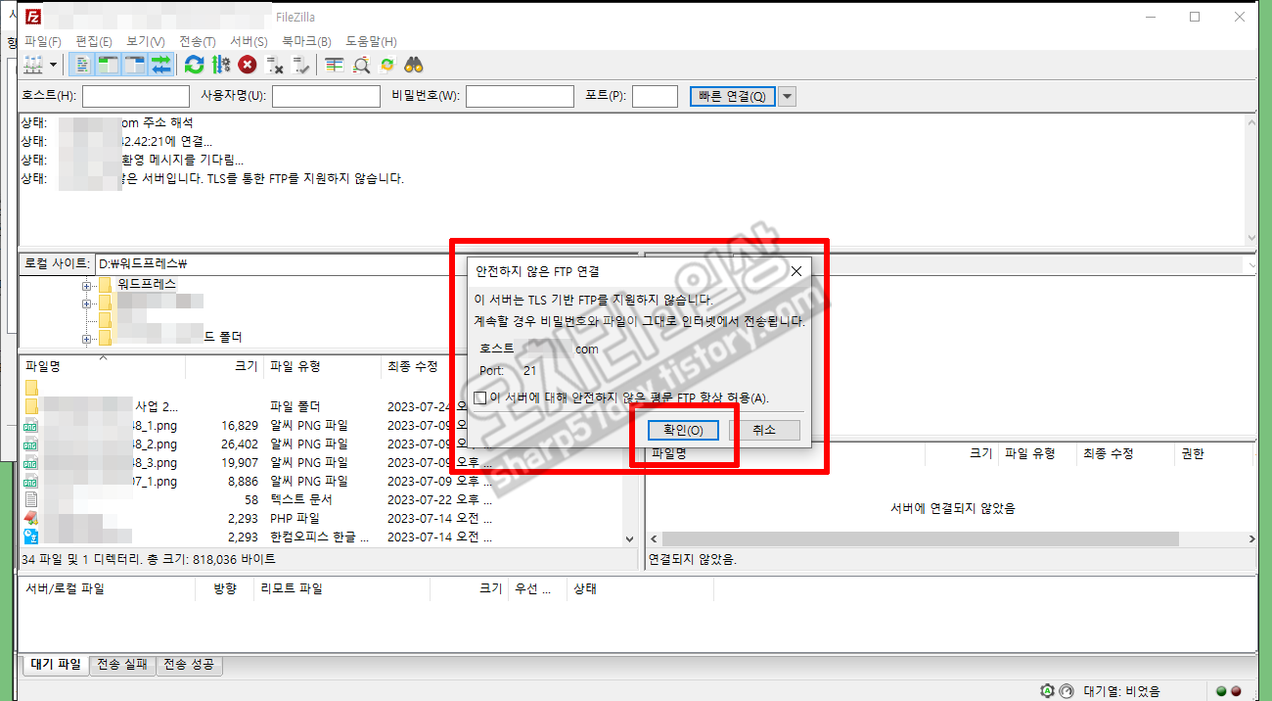Focus the 비밀번호(W) input field
The image size is (1272, 701).
tap(520, 96)
